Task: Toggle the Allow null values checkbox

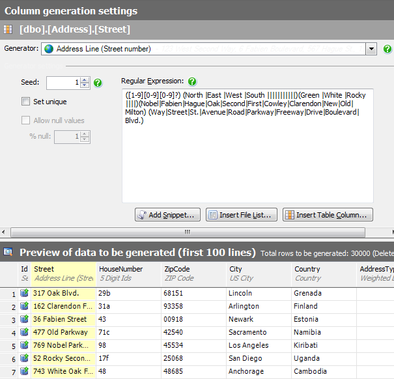Action: (x=26, y=120)
